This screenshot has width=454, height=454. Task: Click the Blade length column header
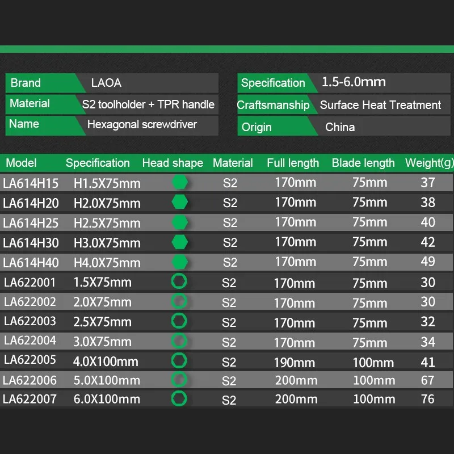(x=363, y=163)
